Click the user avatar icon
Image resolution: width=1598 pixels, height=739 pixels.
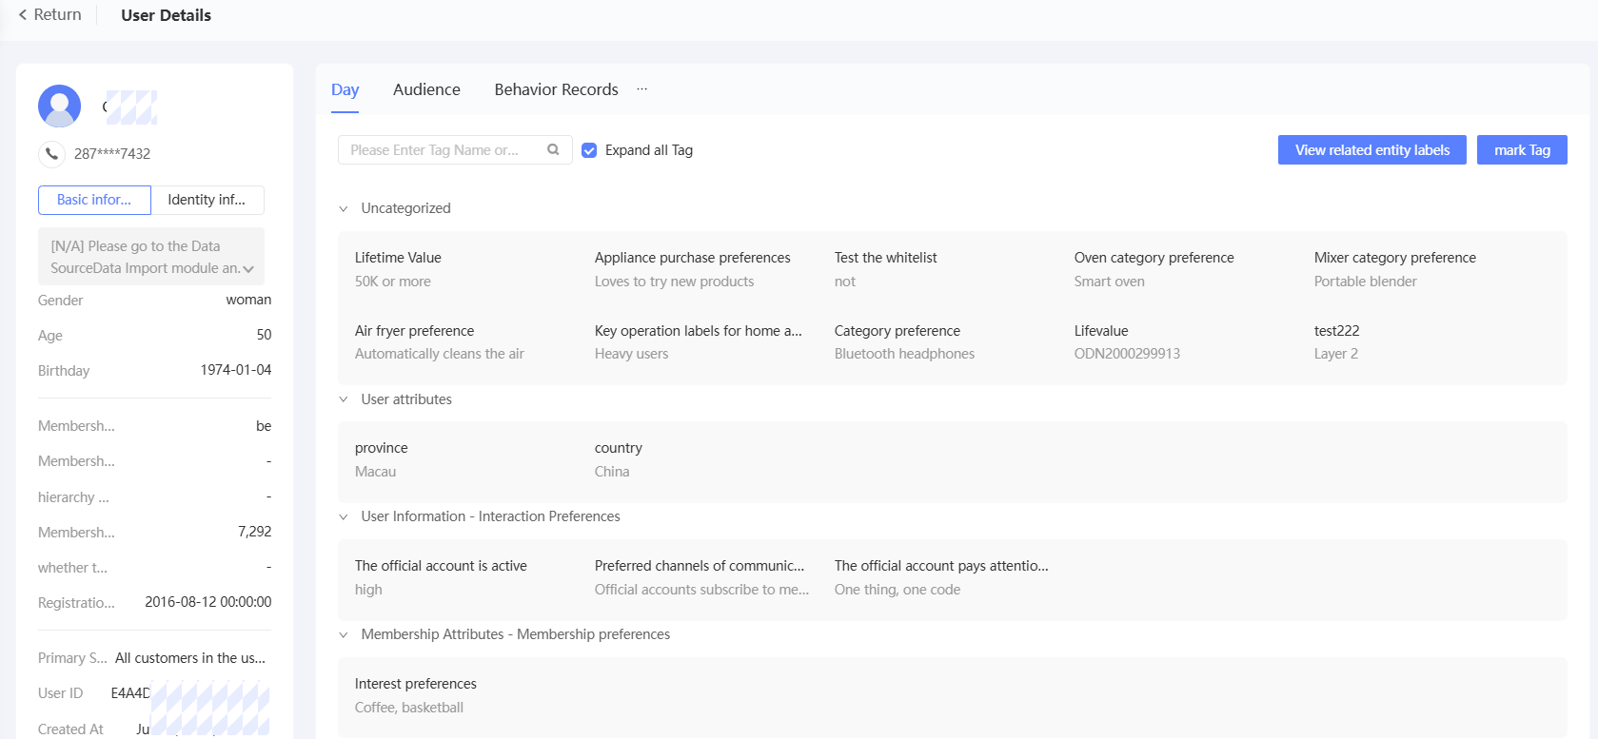point(59,107)
